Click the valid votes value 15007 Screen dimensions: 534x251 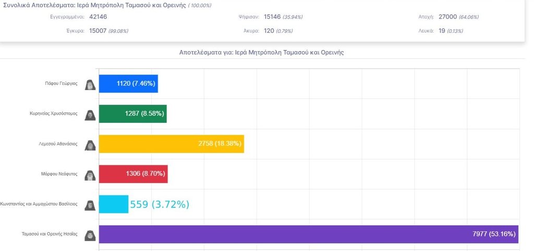(x=98, y=31)
